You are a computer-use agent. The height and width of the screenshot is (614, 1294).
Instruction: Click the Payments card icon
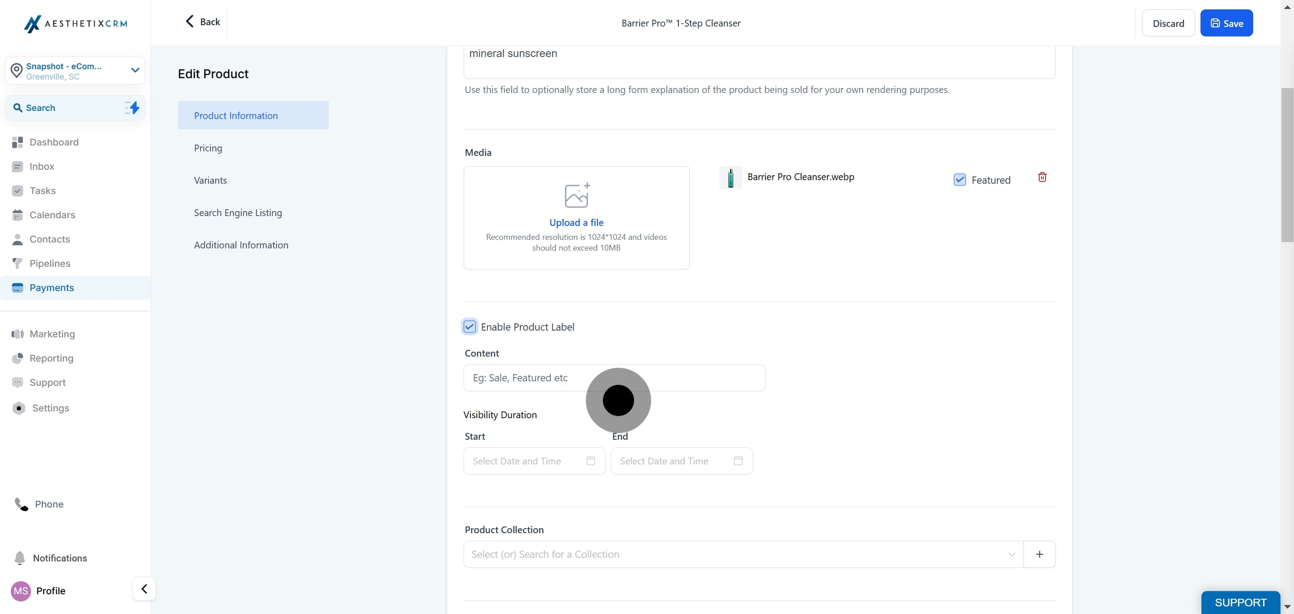click(x=18, y=287)
